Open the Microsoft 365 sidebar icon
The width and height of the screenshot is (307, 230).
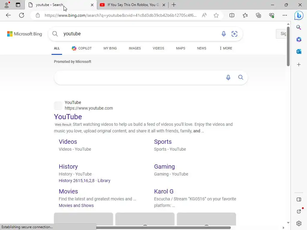click(x=299, y=40)
